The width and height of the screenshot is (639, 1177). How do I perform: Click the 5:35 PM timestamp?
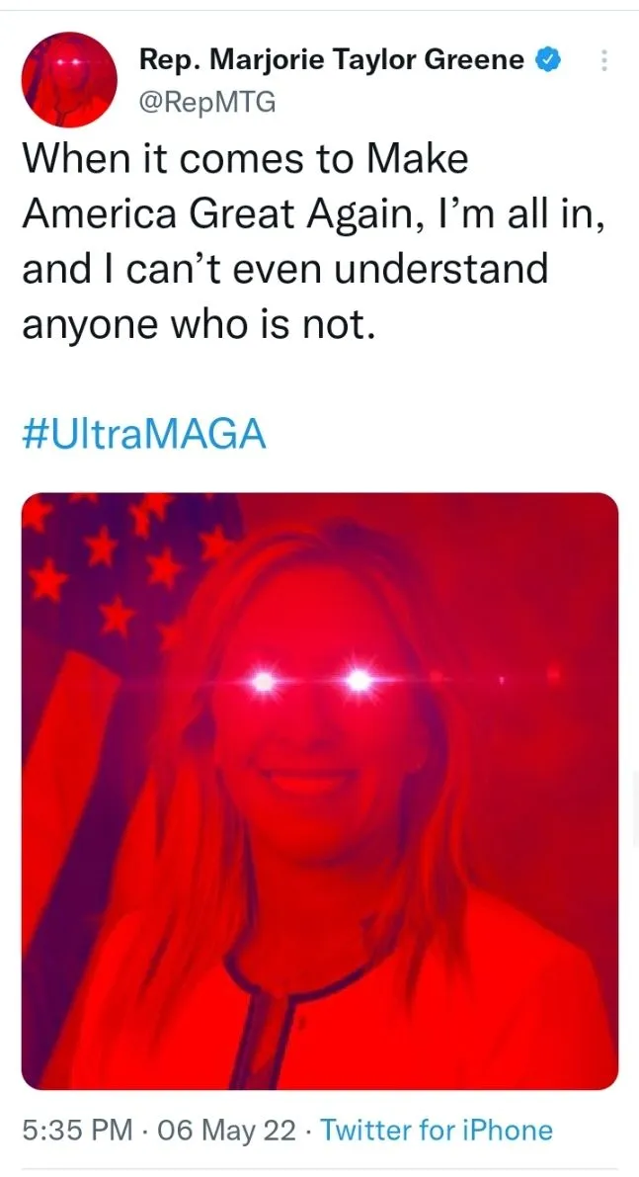click(x=79, y=1131)
